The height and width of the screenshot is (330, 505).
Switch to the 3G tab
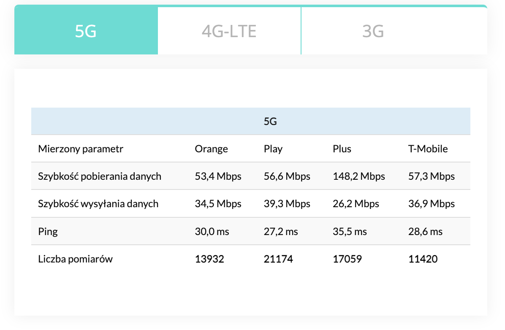pyautogui.click(x=373, y=31)
